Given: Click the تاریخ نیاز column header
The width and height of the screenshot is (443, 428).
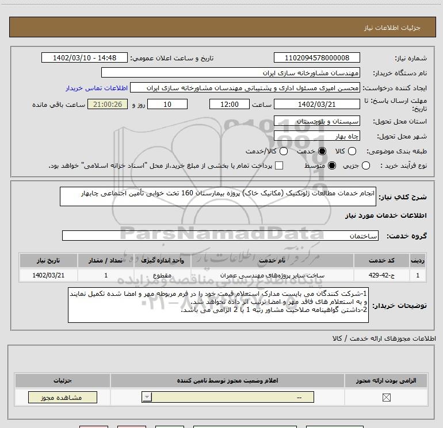Looking at the screenshot, I should [x=48, y=260].
